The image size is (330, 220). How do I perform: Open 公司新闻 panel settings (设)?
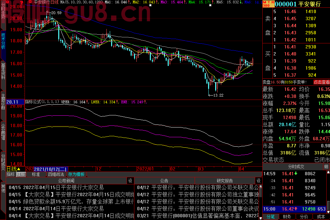point(130,181)
